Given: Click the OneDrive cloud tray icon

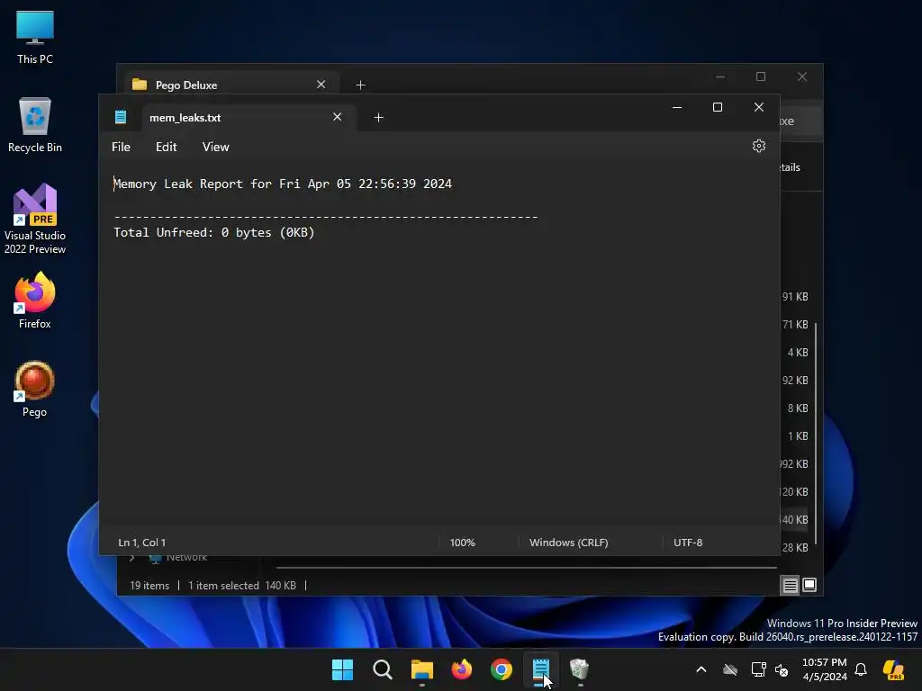Looking at the screenshot, I should (730, 669).
